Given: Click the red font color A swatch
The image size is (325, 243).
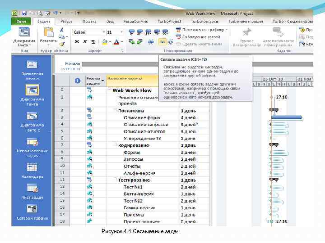Looking at the screenshot, I should (116, 42).
